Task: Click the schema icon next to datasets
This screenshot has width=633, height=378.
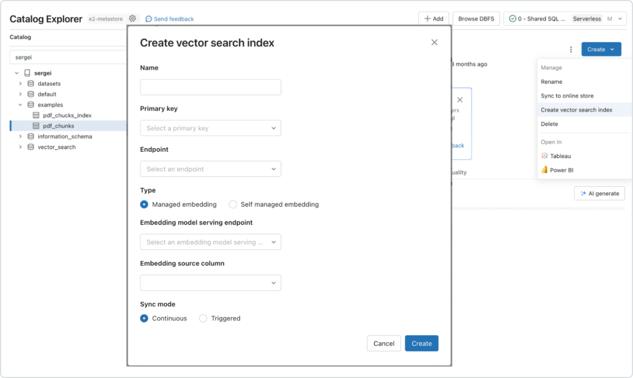Action: click(x=30, y=83)
